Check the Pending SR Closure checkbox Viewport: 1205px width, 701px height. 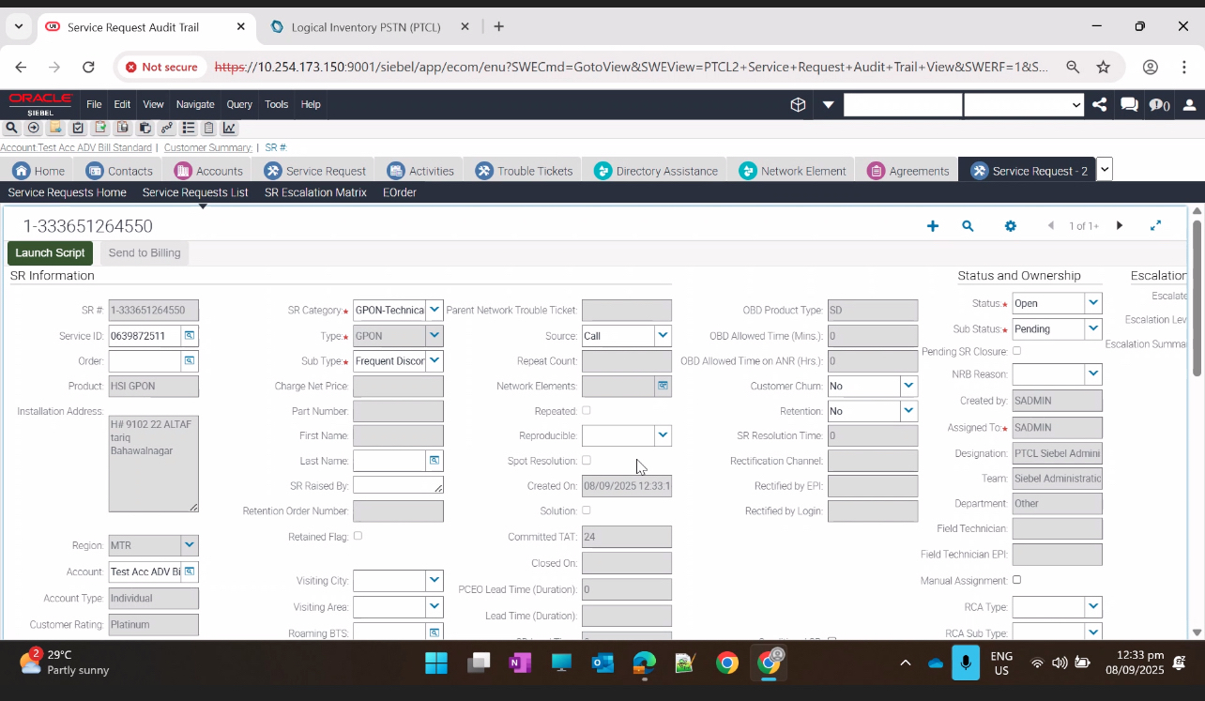coord(1016,351)
